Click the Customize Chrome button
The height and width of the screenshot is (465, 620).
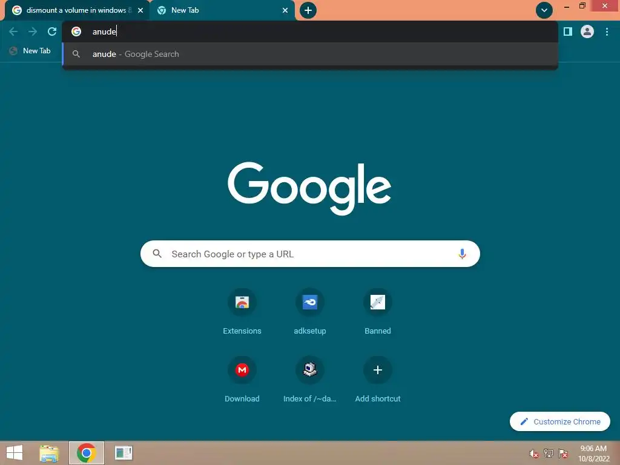[560, 421]
